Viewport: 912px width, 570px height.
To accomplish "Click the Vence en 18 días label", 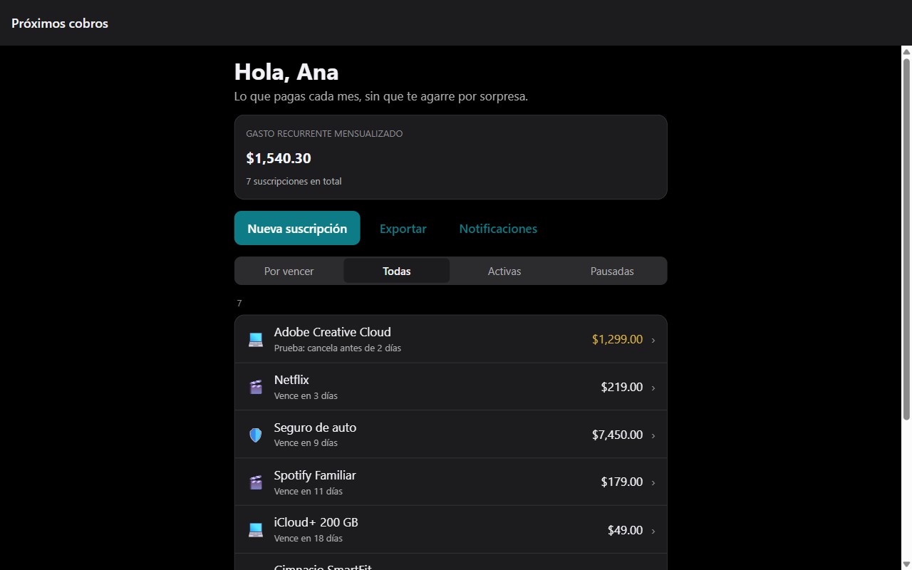I will [x=309, y=539].
